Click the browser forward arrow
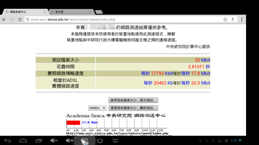This screenshot has height=145, width=259. pos(12,20)
